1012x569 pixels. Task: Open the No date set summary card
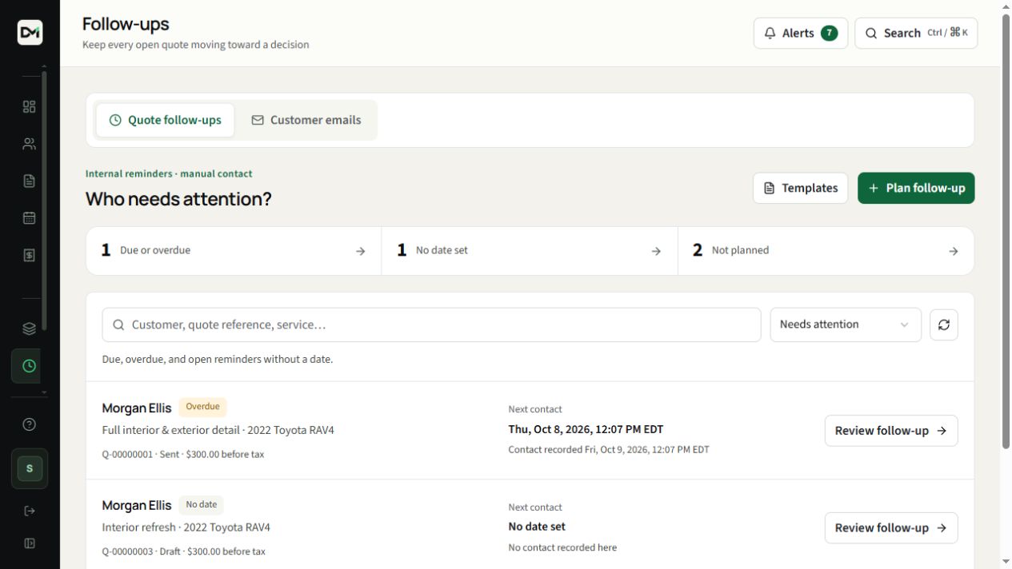pyautogui.click(x=530, y=251)
